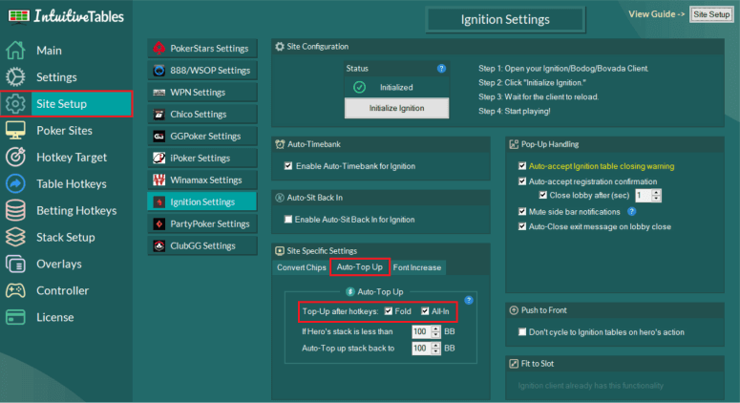Screen dimensions: 740x403
Task: Click the Overlays icon
Action: click(x=15, y=264)
